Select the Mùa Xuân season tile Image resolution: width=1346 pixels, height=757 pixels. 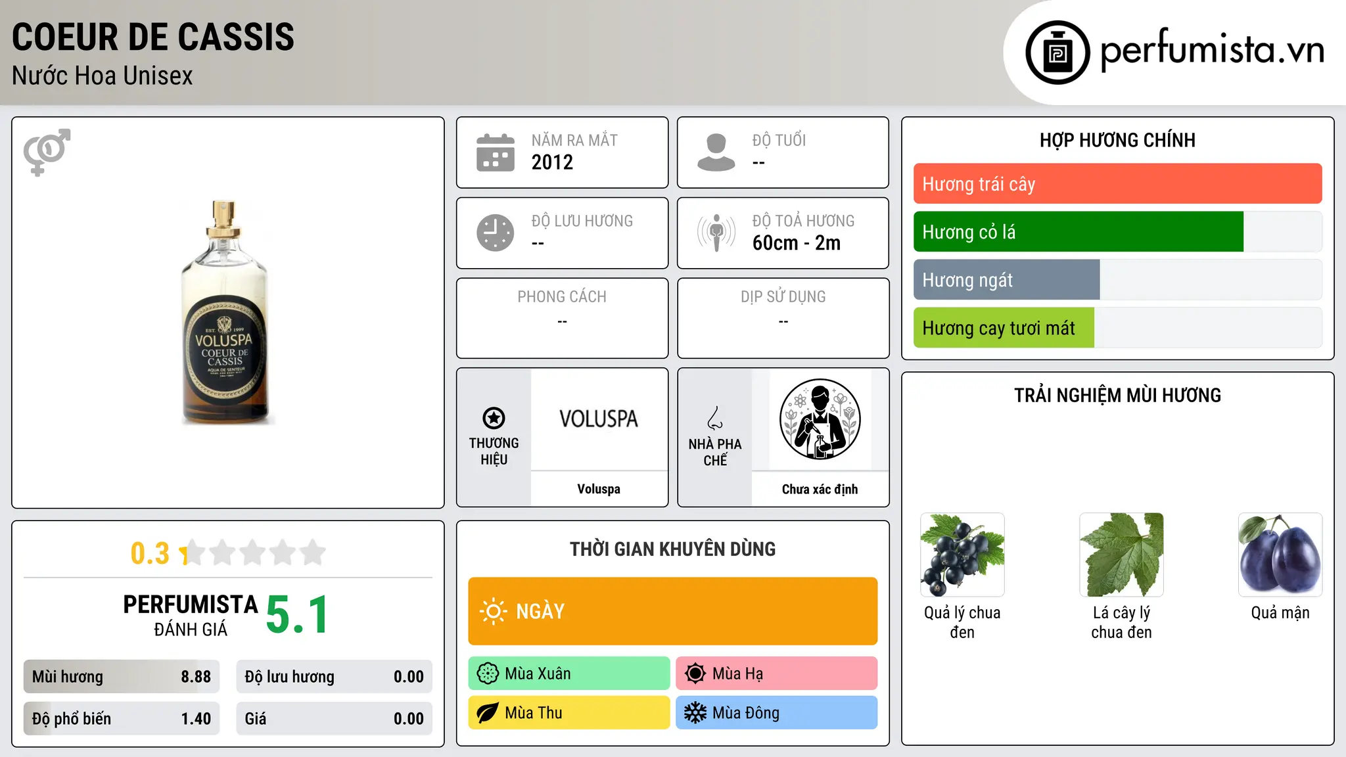pyautogui.click(x=569, y=674)
